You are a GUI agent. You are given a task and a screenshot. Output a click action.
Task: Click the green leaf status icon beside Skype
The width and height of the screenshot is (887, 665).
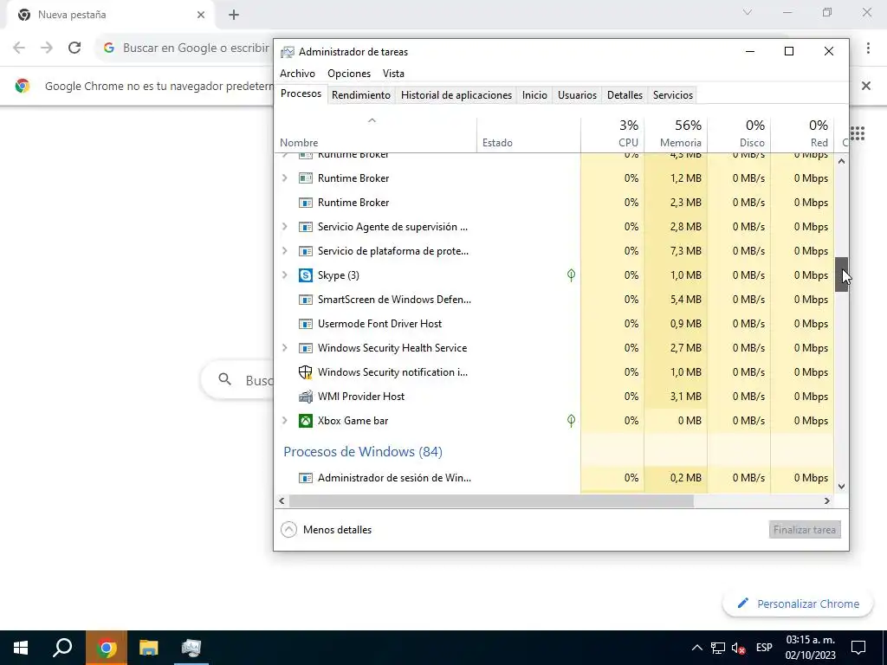pyautogui.click(x=571, y=275)
